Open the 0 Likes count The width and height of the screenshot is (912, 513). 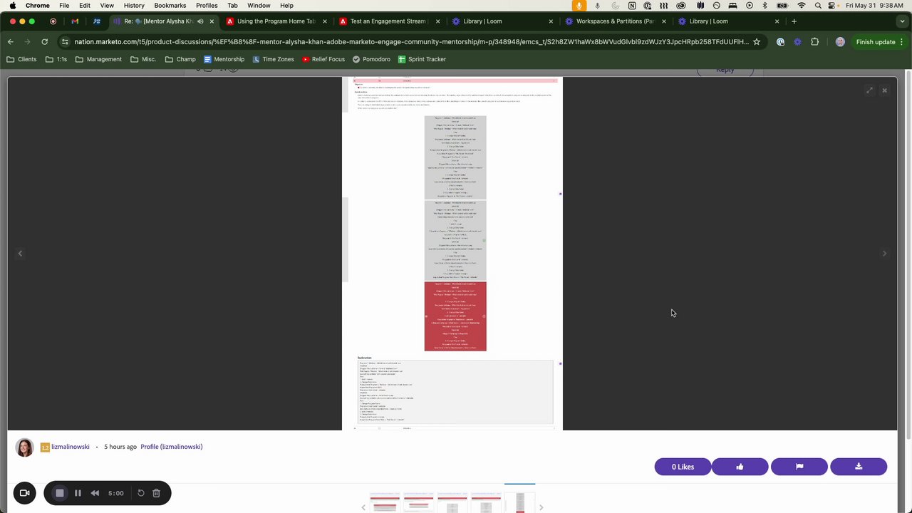point(683,467)
